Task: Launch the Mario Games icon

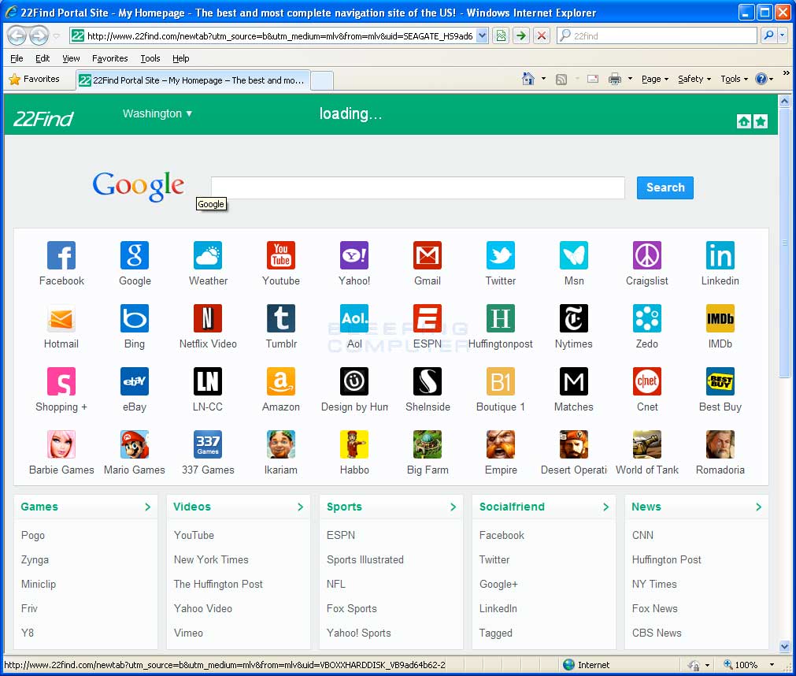Action: coord(135,444)
